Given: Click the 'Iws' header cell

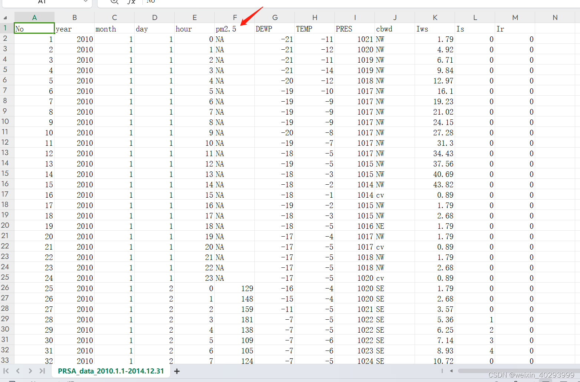Looking at the screenshot, I should [x=435, y=29].
